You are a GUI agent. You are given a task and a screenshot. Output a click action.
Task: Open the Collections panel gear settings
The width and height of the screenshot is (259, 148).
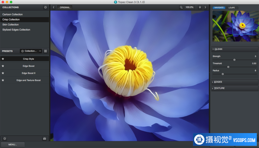pos(45,7)
